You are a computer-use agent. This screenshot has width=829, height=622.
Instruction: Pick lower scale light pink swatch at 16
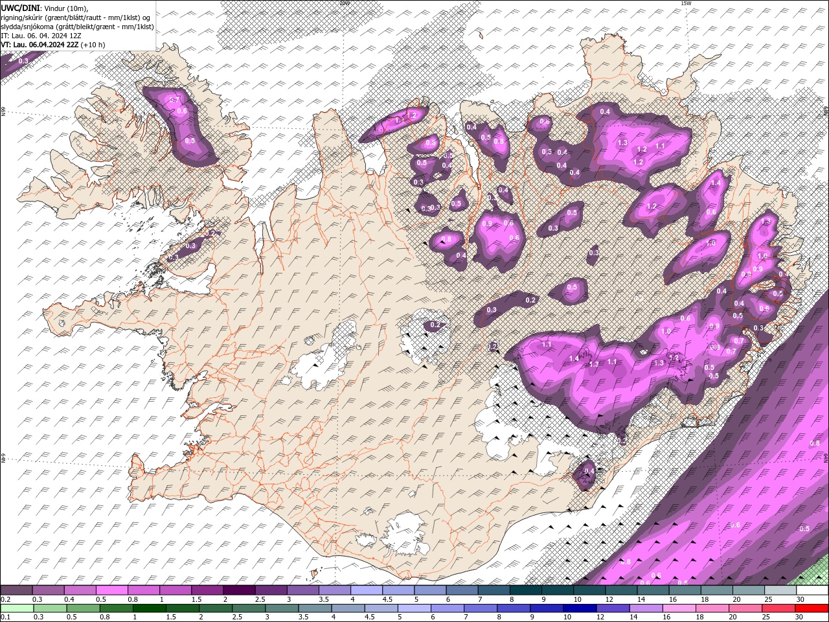[679, 608]
